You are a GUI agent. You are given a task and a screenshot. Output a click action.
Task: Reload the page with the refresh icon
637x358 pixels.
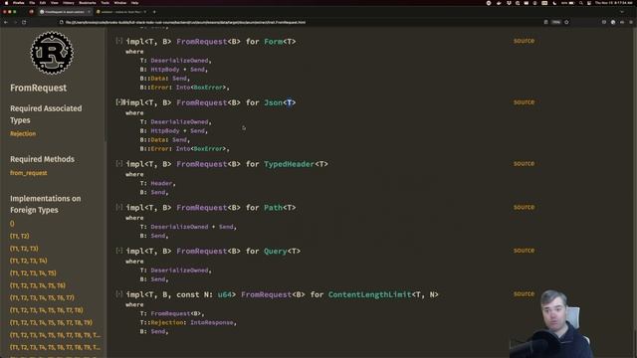pyautogui.click(x=24, y=22)
